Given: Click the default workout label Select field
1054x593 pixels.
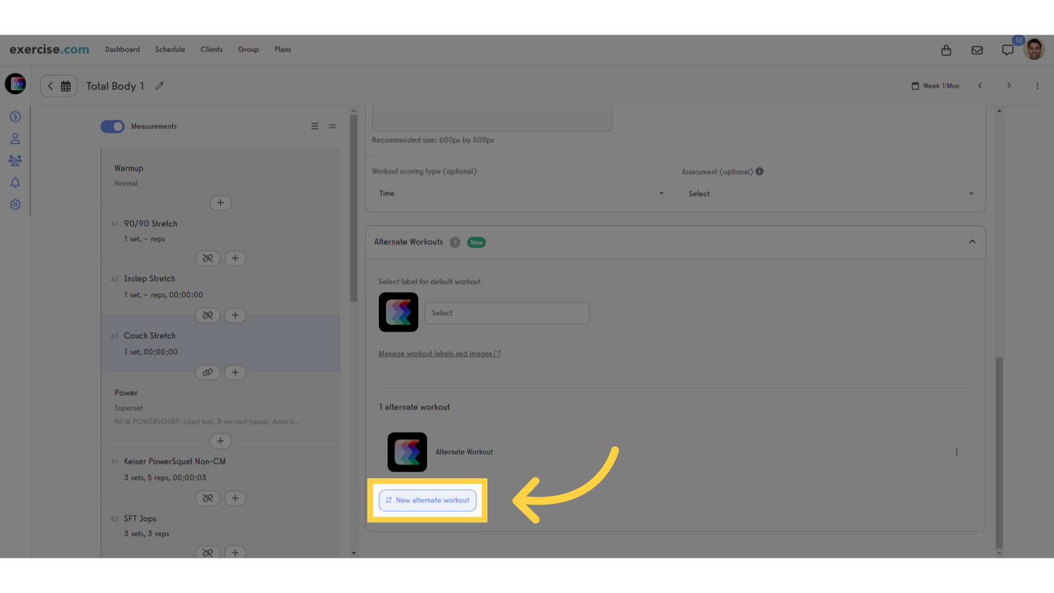Looking at the screenshot, I should (x=507, y=313).
